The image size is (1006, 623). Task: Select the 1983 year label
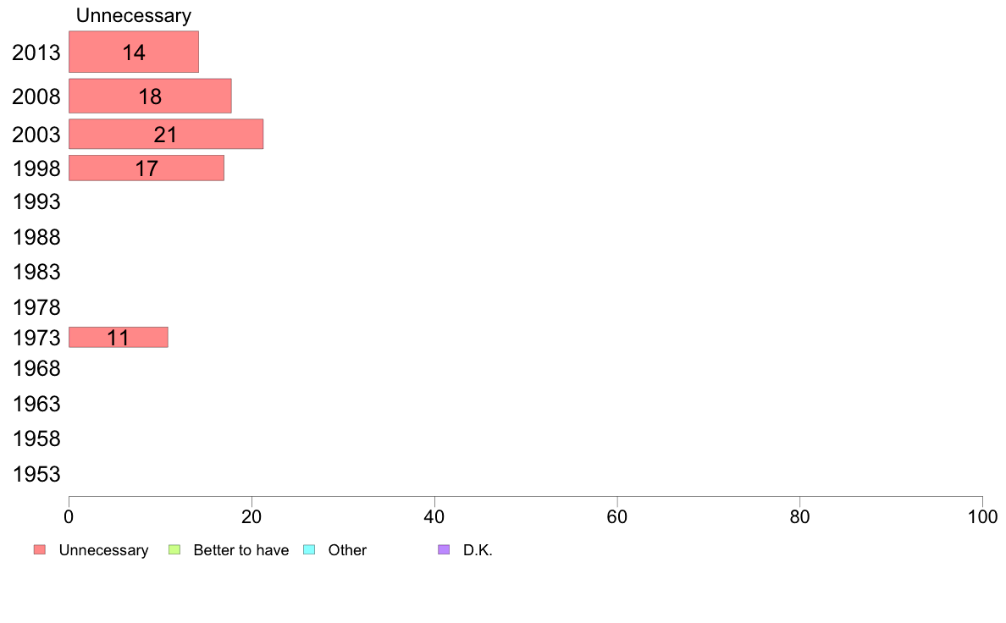(36, 272)
